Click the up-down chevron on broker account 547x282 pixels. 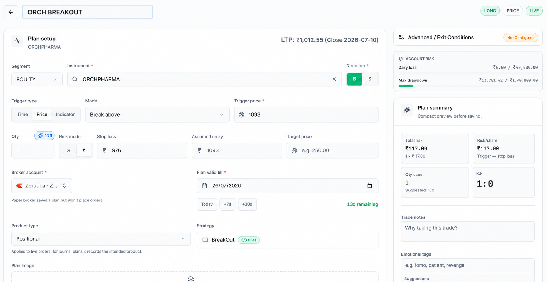click(64, 186)
